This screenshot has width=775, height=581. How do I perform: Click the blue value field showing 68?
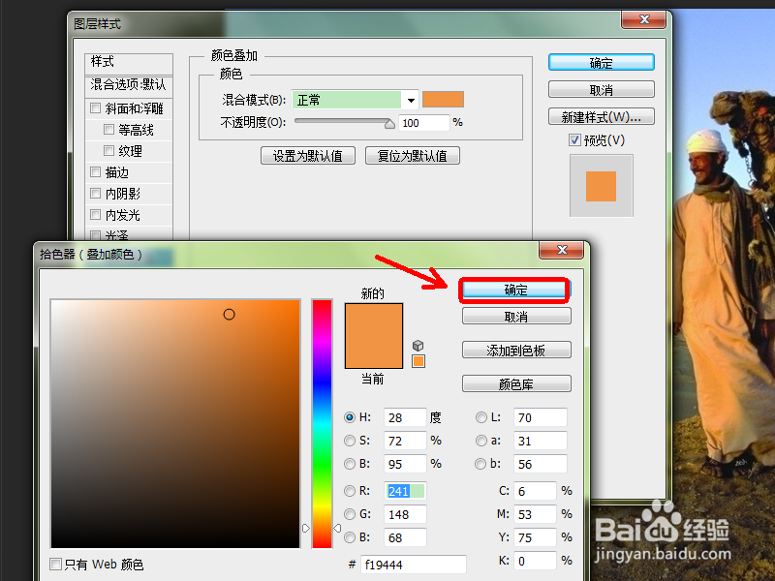pos(405,537)
